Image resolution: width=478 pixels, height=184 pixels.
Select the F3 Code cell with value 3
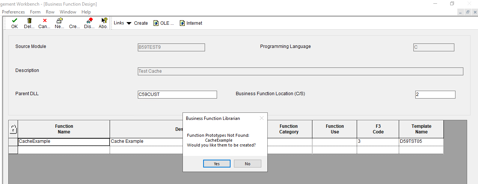pos(378,142)
